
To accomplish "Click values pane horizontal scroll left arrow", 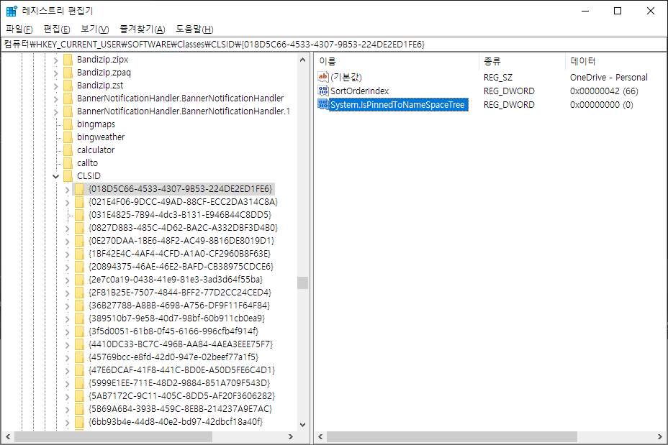I will 320,436.
